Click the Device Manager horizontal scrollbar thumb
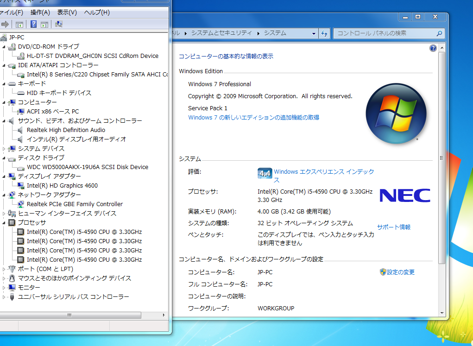This screenshot has width=473, height=346. [x=69, y=315]
